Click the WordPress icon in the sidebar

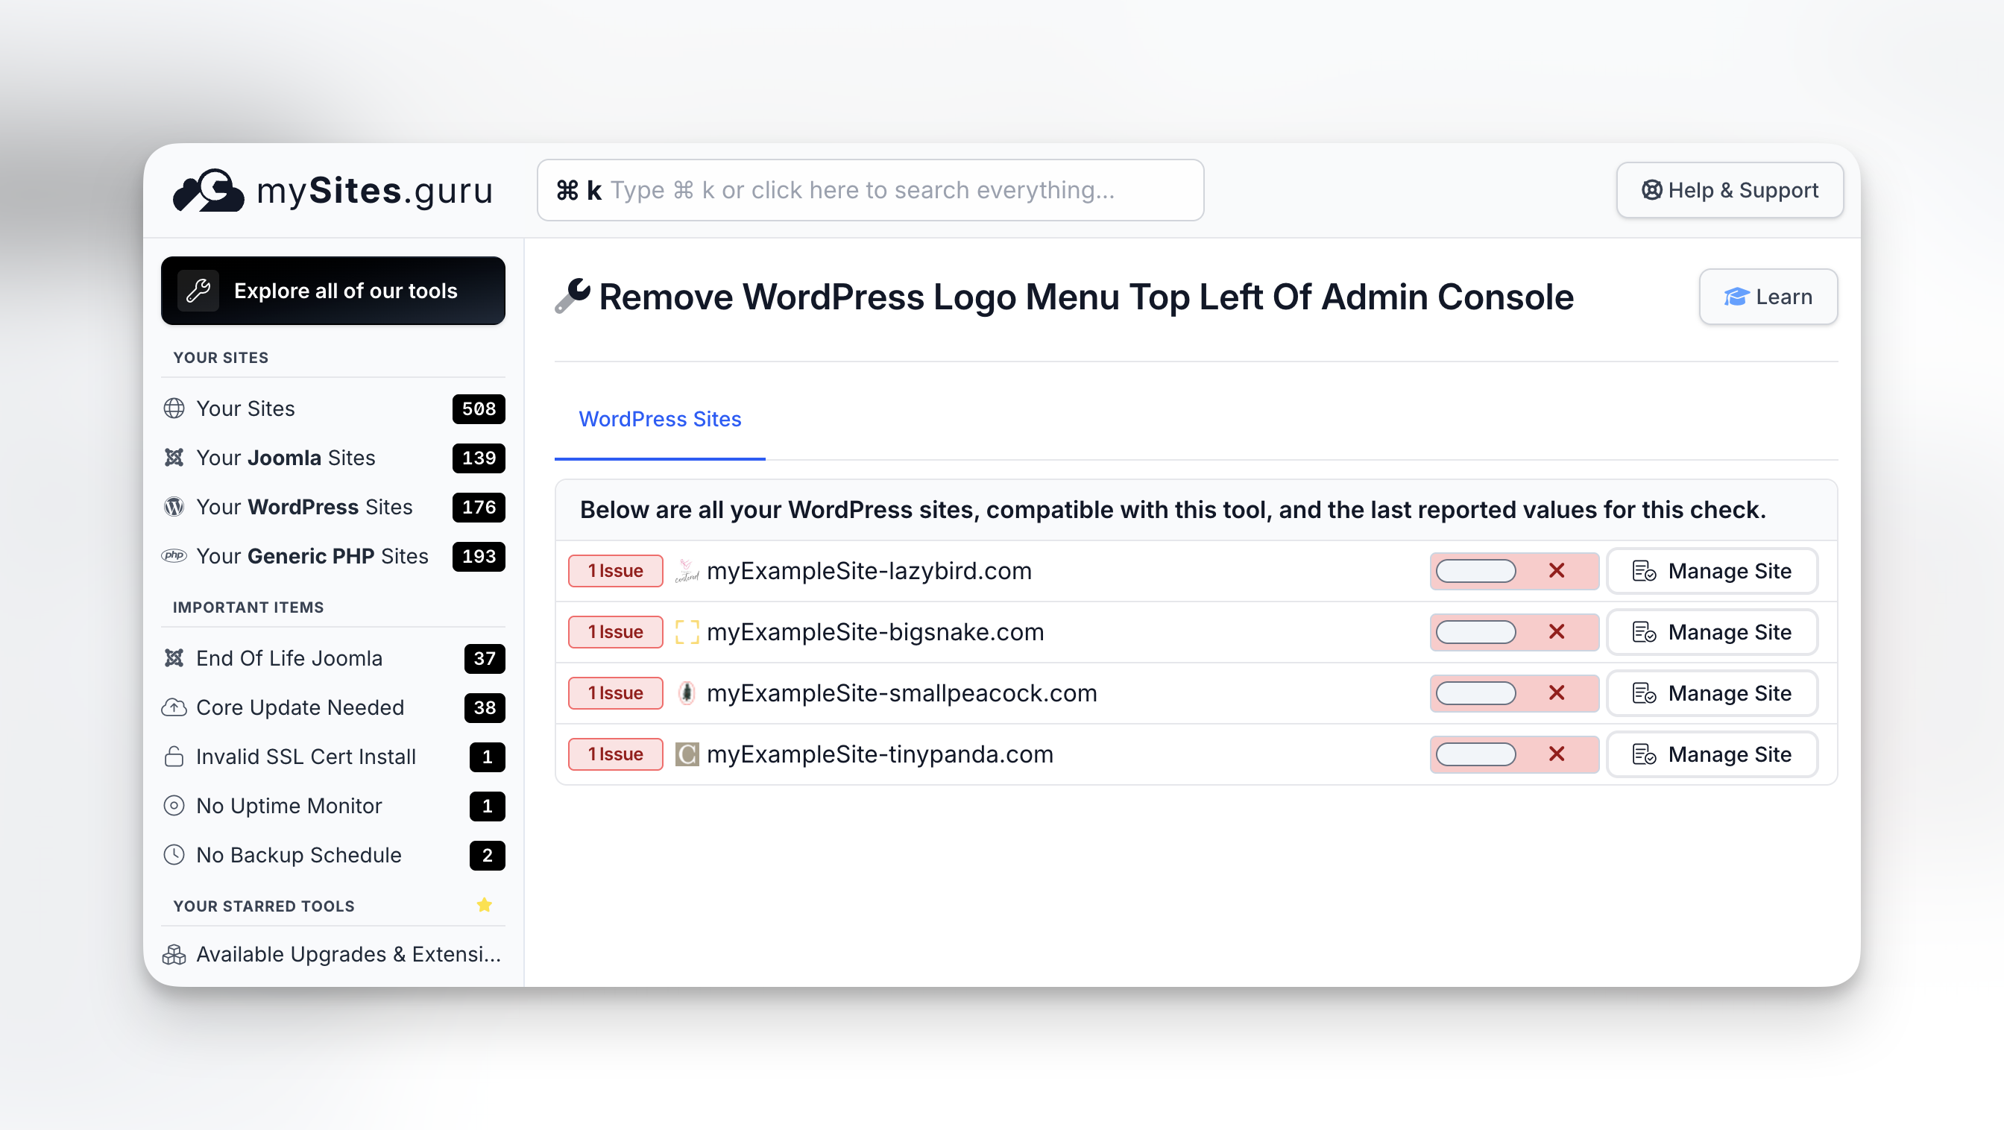(x=175, y=507)
